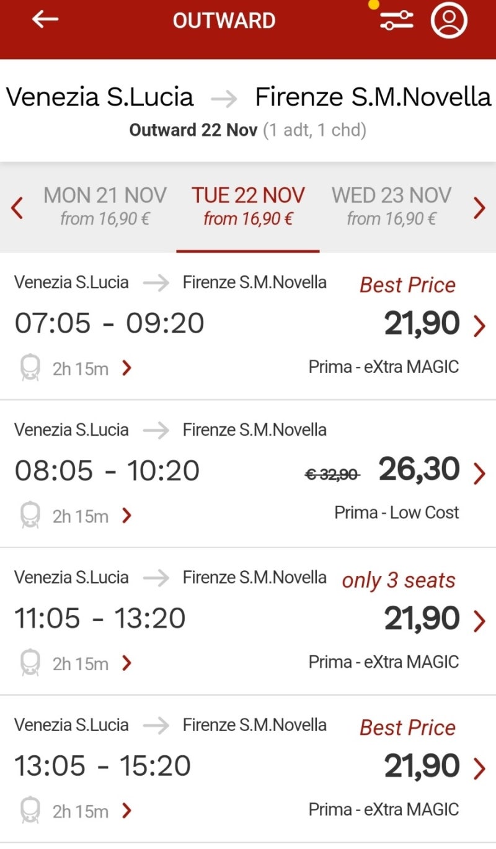Choose 21,90 fare for 07:05 train
This screenshot has width=496, height=849.
(422, 323)
